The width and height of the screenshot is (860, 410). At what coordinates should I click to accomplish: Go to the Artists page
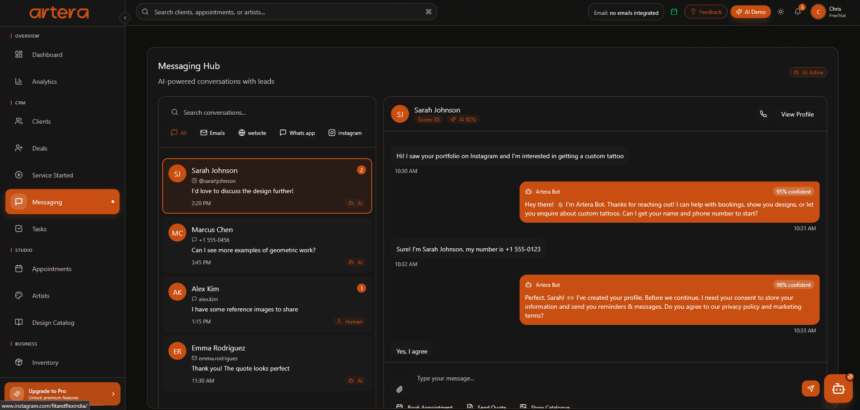(62, 296)
